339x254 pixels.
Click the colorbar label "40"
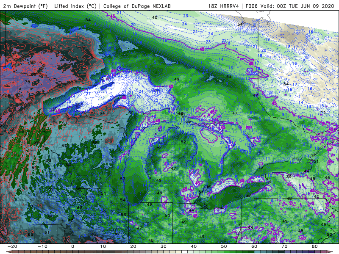pos(194,246)
